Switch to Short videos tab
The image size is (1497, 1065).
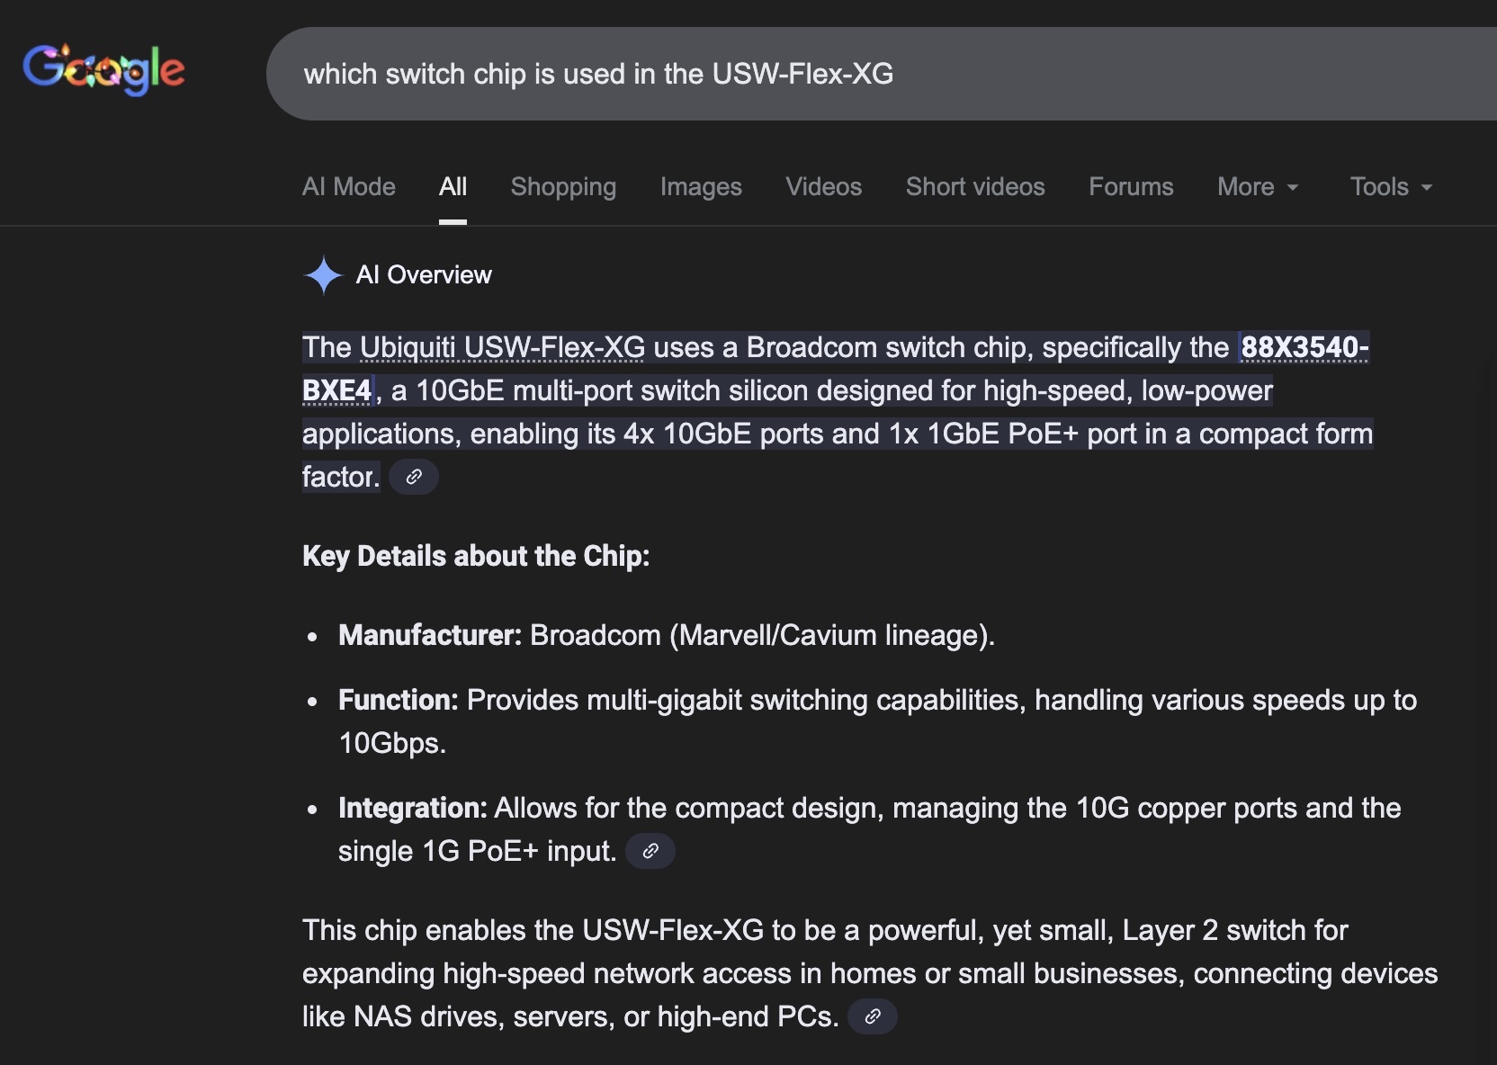click(x=975, y=187)
